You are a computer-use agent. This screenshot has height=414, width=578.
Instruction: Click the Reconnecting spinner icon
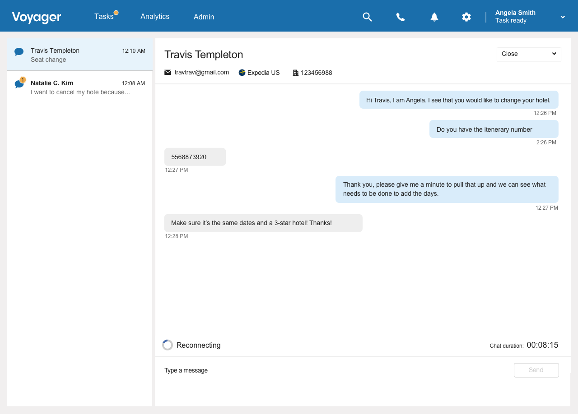(168, 345)
